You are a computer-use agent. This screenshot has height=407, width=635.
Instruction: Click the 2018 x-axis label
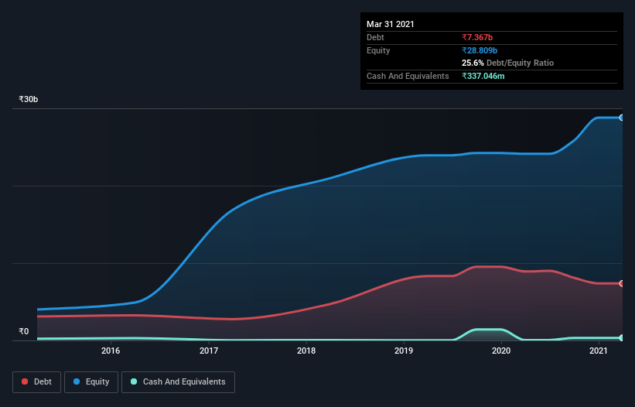click(306, 351)
